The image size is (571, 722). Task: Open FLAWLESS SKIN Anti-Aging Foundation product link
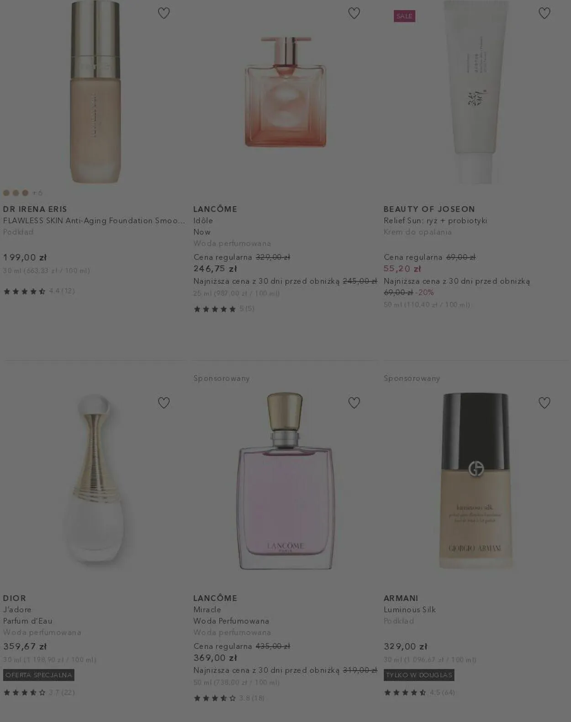pos(94,221)
